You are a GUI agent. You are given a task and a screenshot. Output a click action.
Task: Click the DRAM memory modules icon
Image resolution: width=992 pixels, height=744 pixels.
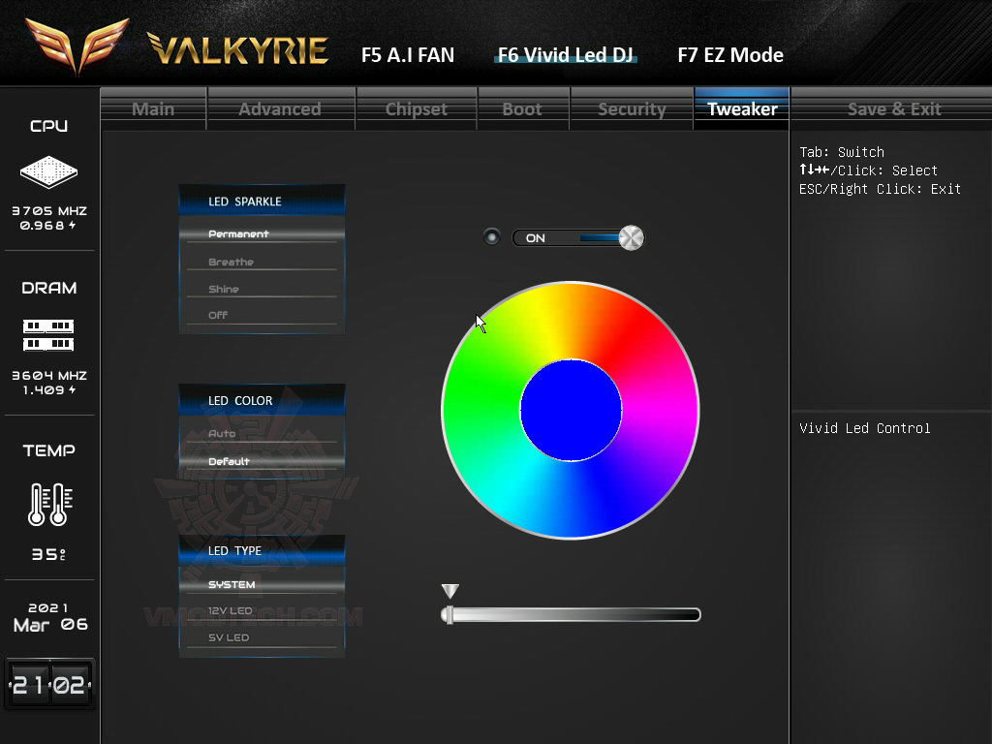[x=48, y=335]
